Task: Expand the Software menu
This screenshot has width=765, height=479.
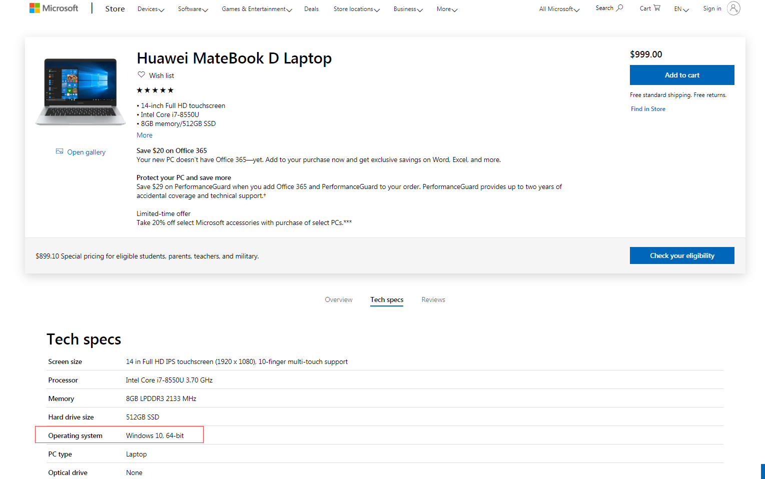Action: click(x=193, y=9)
